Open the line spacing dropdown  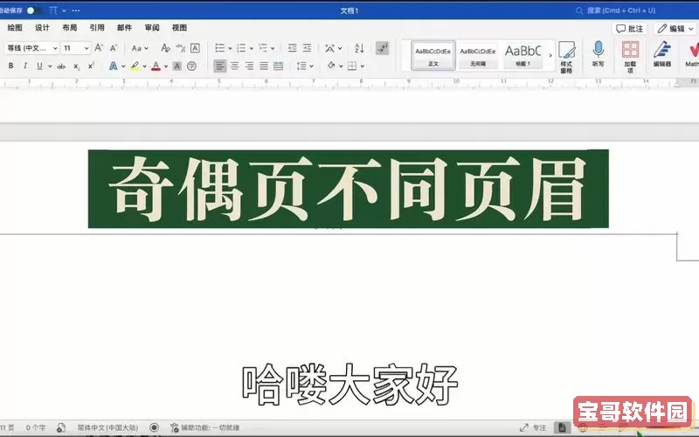[305, 66]
